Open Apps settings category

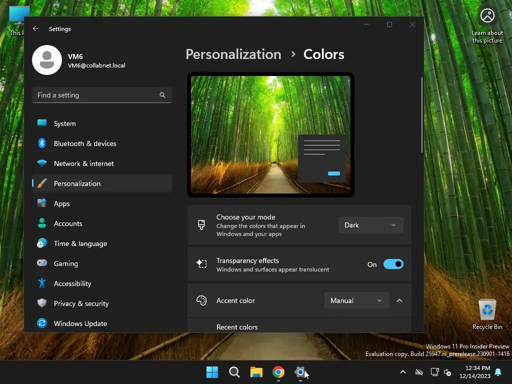[102, 203]
